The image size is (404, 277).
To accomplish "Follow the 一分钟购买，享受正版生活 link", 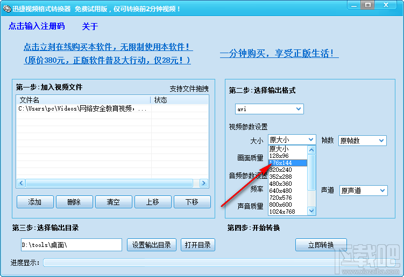I will pos(279,54).
